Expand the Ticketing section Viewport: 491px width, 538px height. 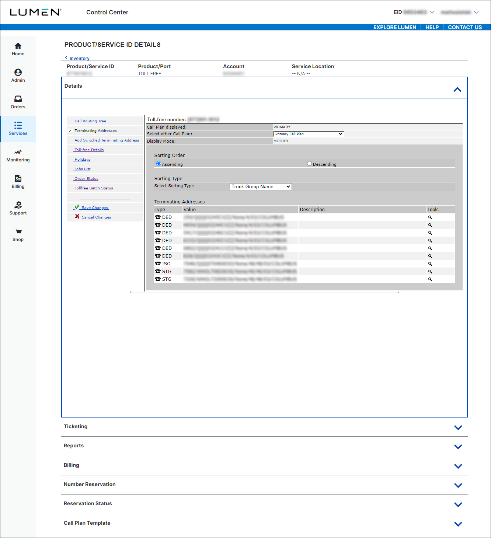pyautogui.click(x=458, y=427)
